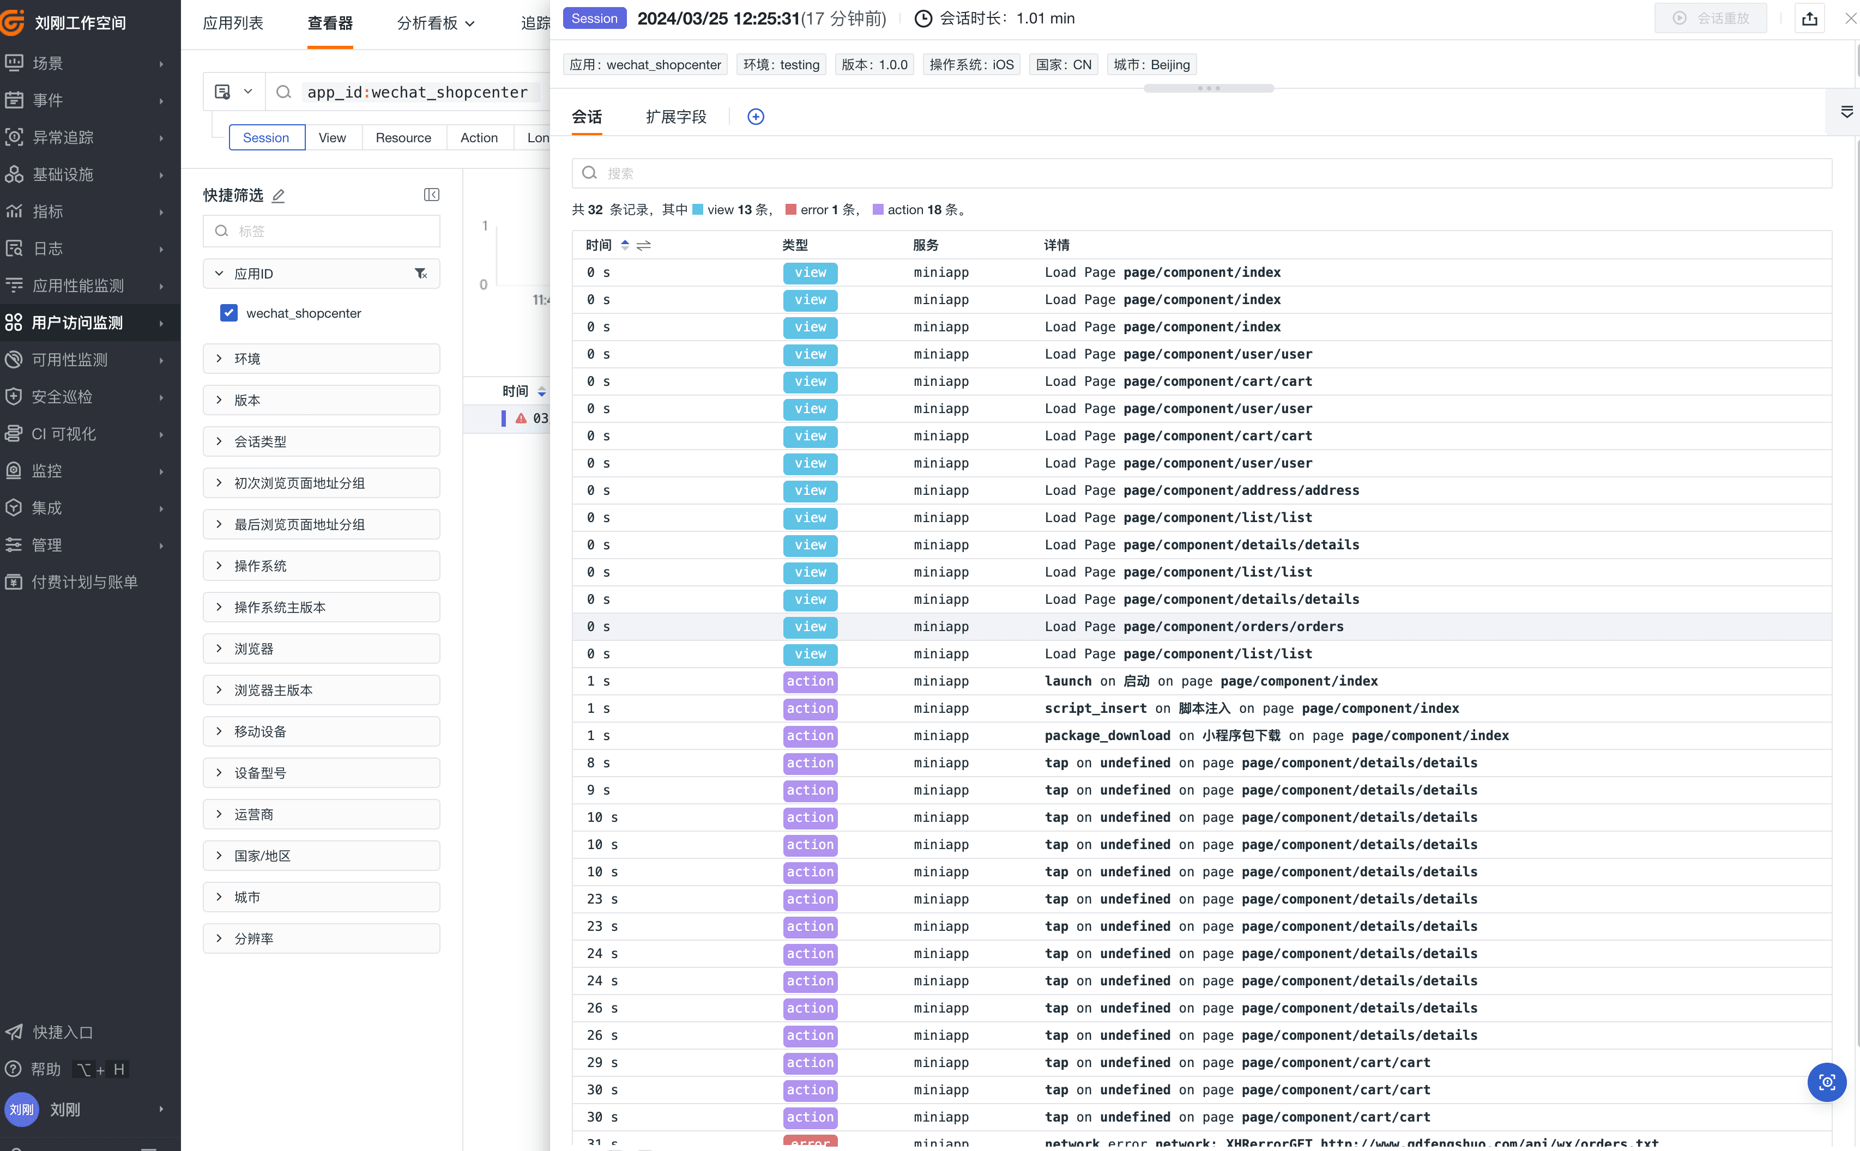Collapse the quick filter panel icon
1860x1151 pixels.
(x=431, y=195)
